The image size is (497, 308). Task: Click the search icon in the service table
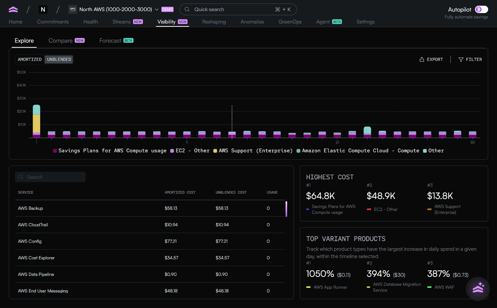click(x=21, y=177)
